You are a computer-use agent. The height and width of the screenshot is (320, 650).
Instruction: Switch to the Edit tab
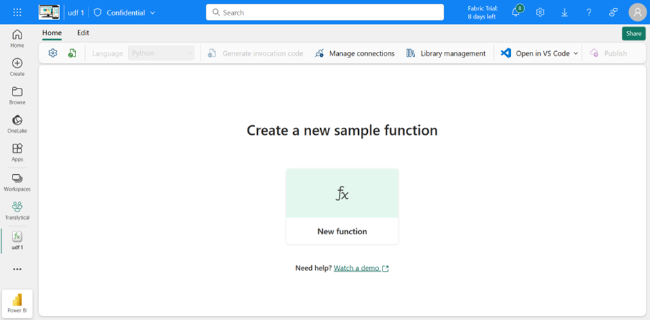tap(83, 32)
